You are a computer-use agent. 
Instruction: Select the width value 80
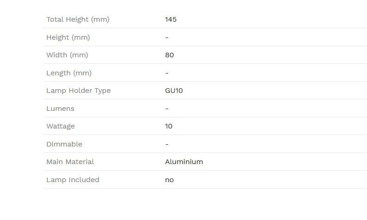tap(169, 55)
